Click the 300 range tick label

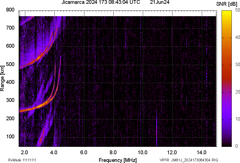coord(10,100)
